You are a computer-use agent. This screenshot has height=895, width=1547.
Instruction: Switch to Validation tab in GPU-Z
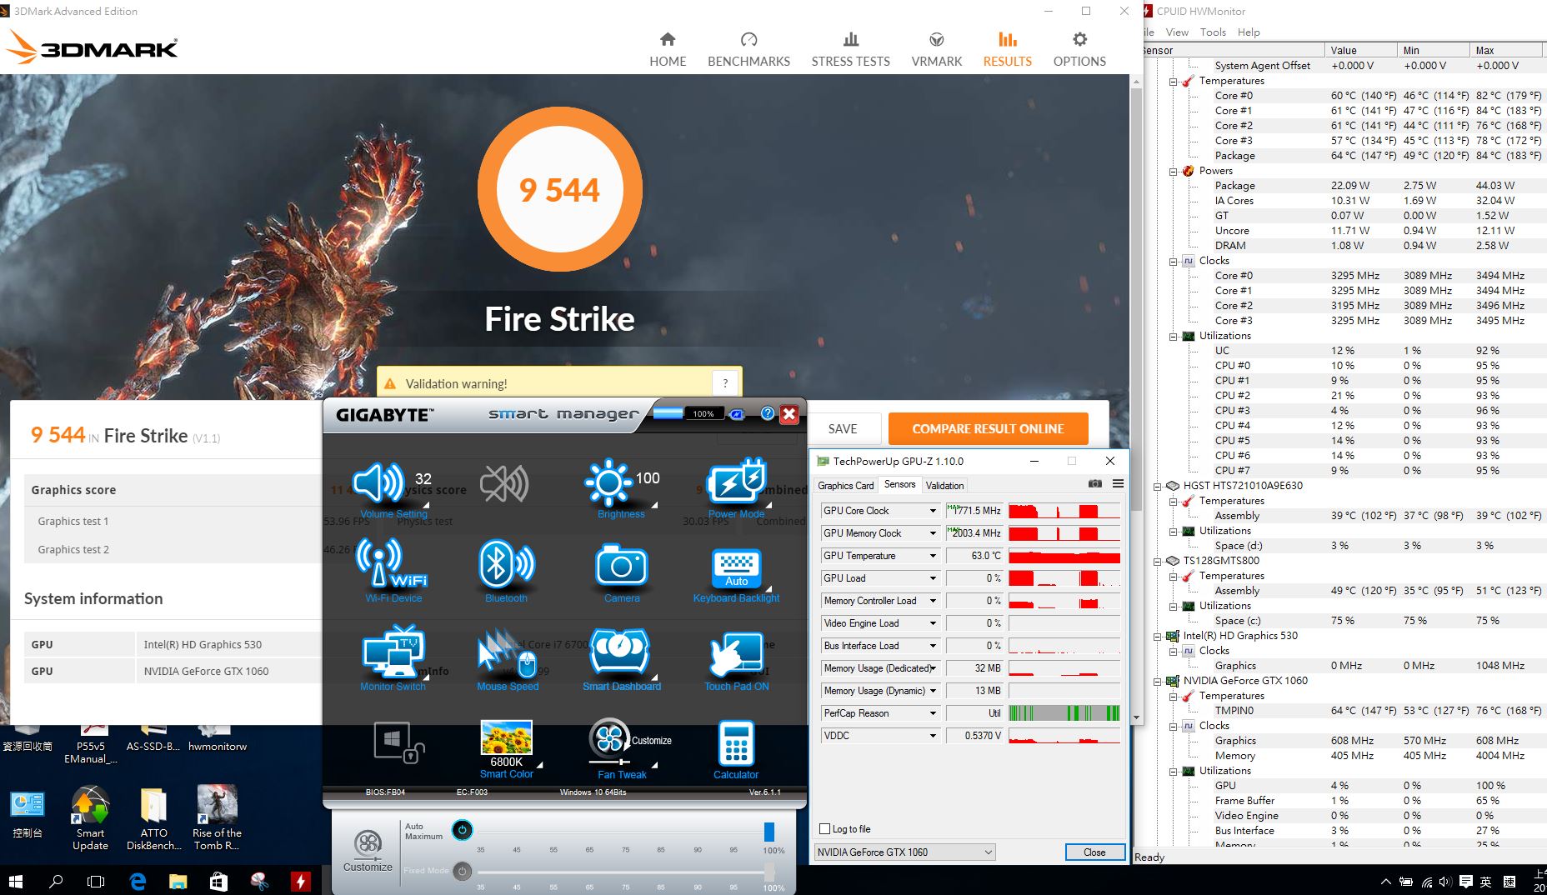944,485
